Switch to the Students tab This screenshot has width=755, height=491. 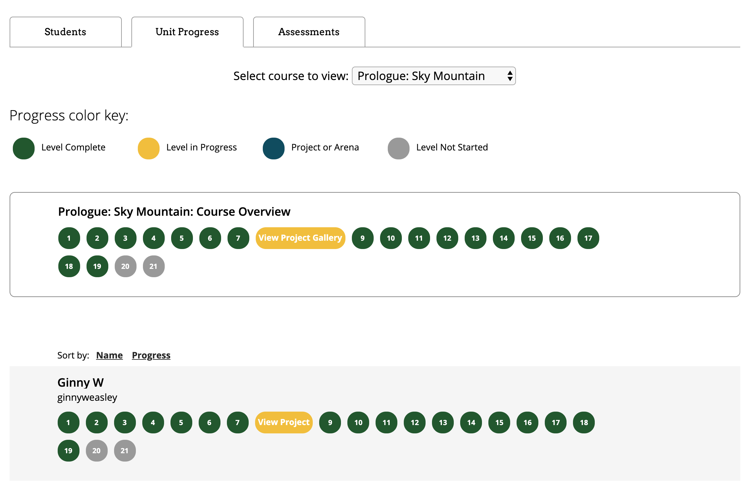(65, 32)
